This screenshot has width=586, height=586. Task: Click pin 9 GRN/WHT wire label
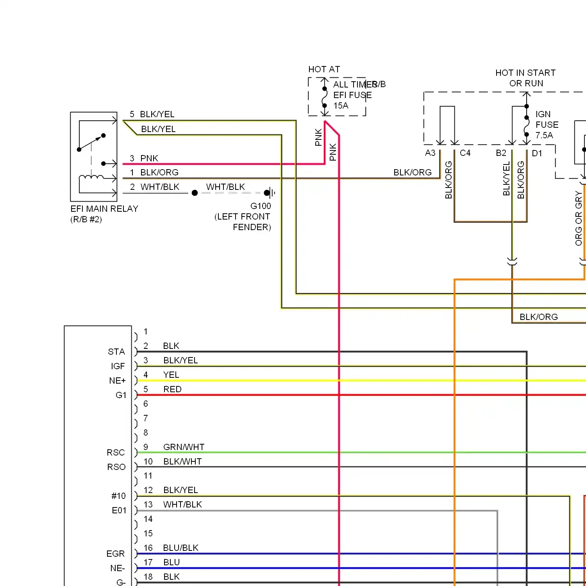[184, 447]
